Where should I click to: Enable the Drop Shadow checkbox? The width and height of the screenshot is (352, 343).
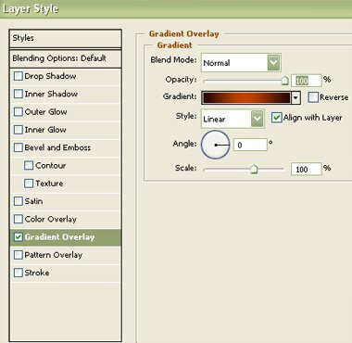tap(19, 76)
